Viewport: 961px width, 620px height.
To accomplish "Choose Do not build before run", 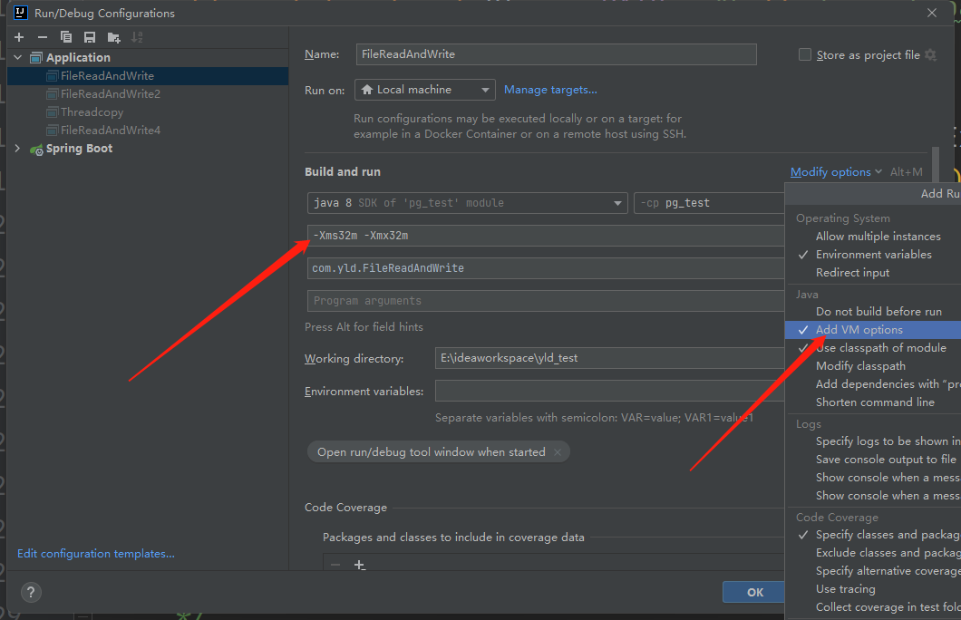I will [x=873, y=311].
